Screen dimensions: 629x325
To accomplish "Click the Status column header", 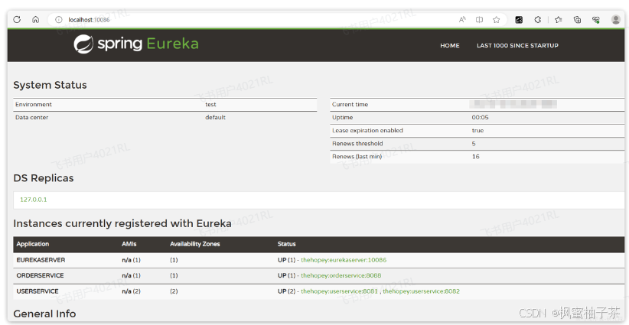I will [x=286, y=244].
